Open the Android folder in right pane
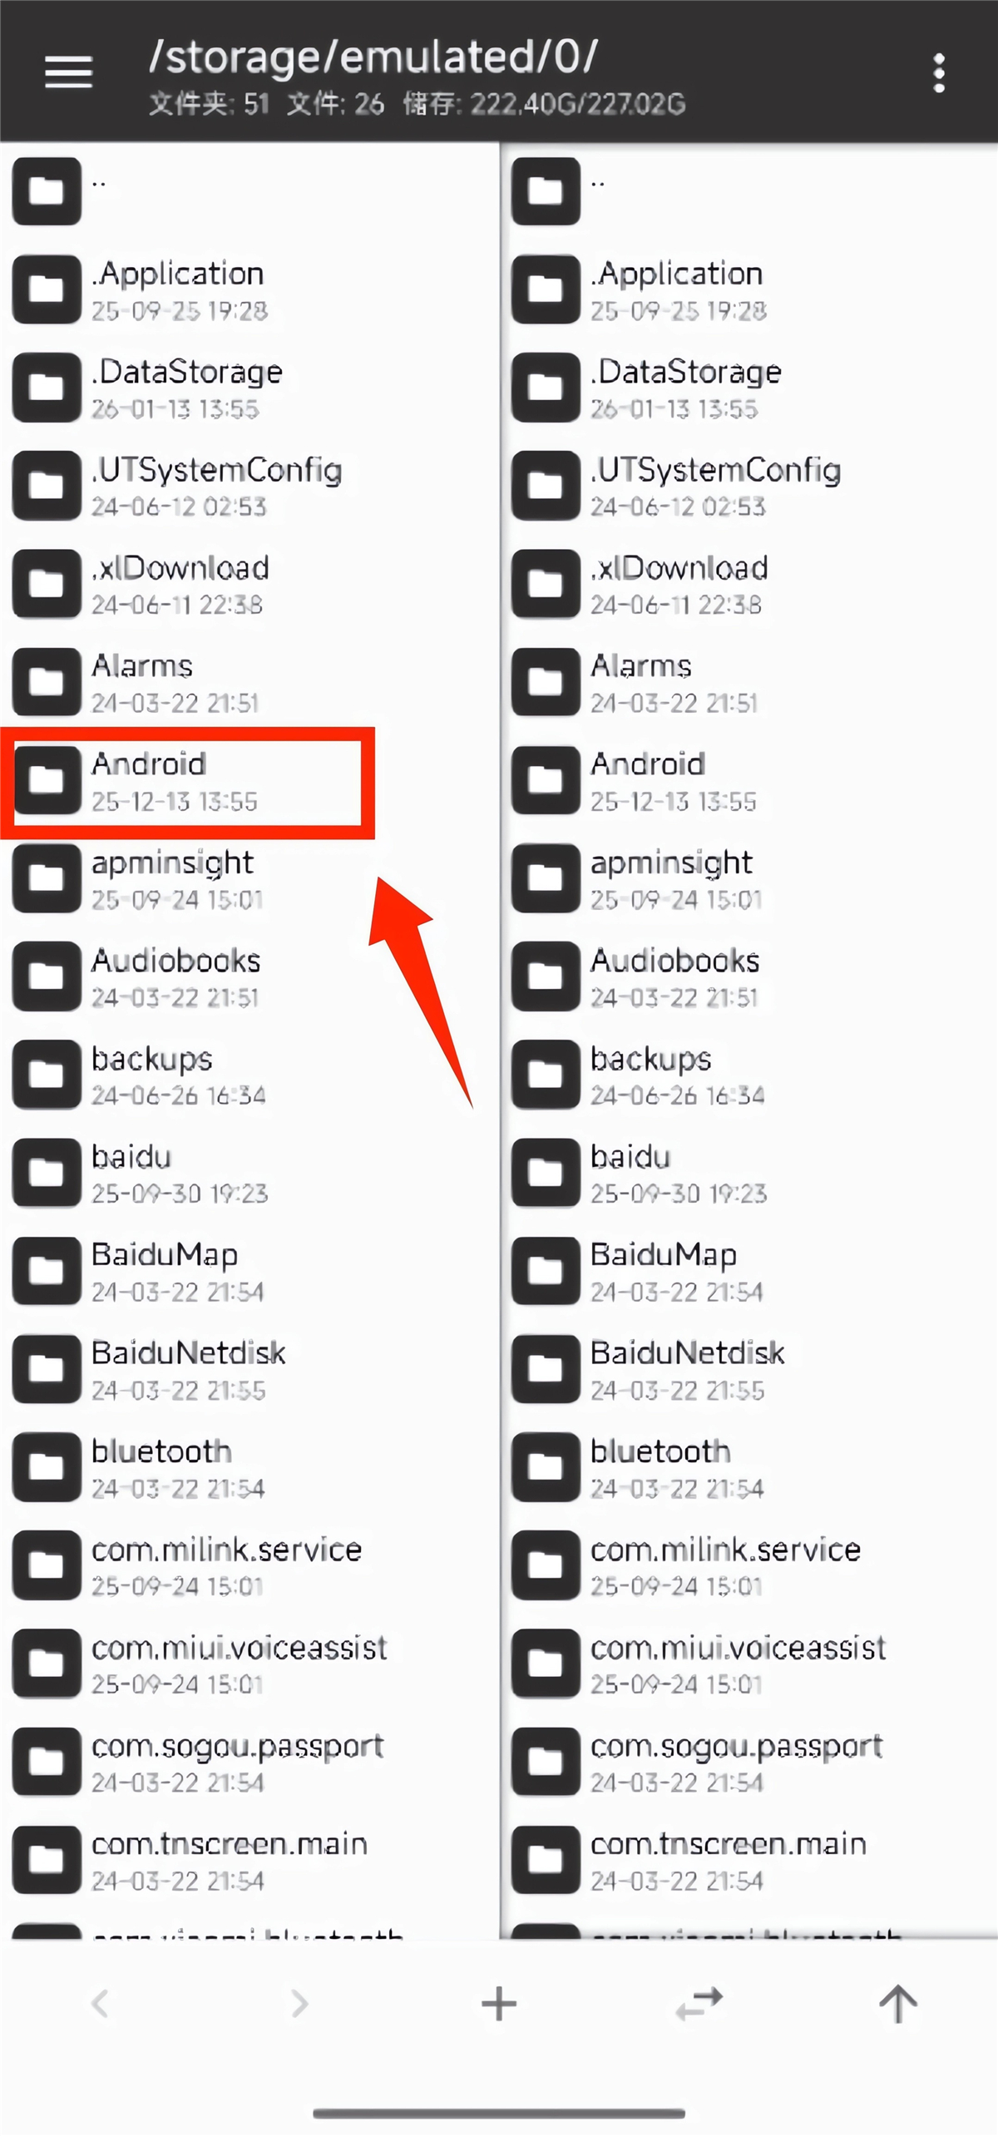998x2136 pixels. (x=748, y=781)
